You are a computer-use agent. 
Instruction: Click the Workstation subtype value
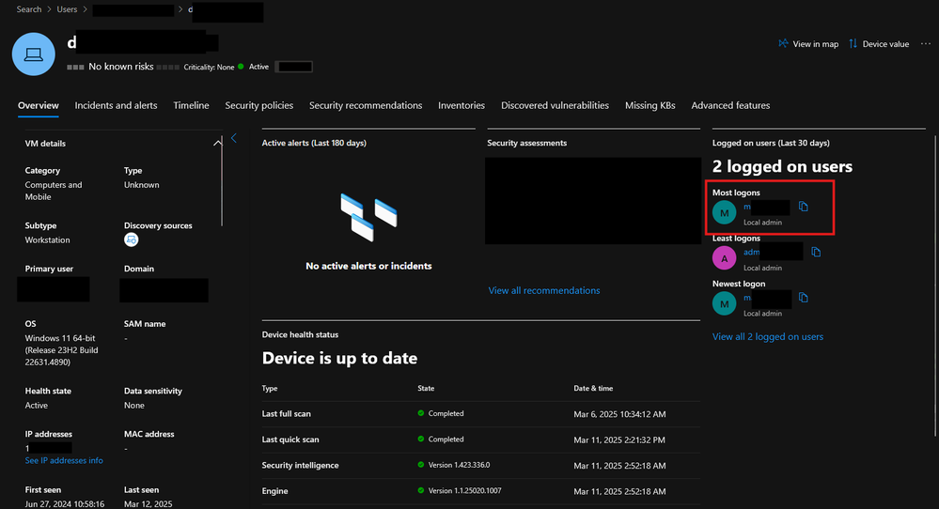47,239
